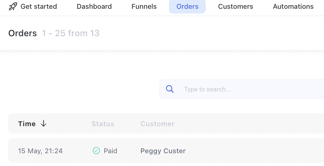324x166 pixels.
Task: Open the Customers section
Action: pos(235,6)
